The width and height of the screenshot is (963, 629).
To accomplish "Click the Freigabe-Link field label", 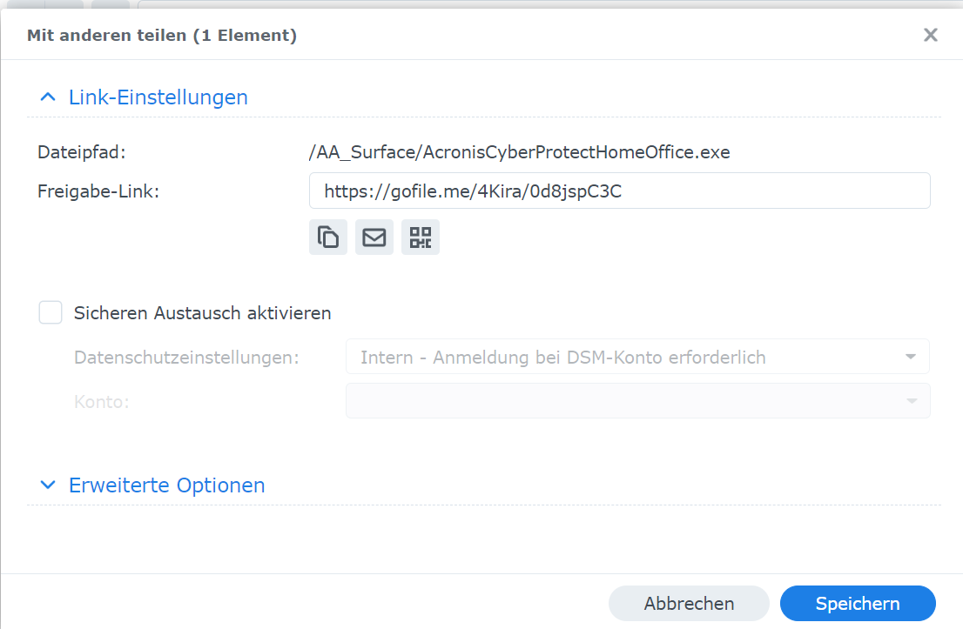I will click(98, 191).
